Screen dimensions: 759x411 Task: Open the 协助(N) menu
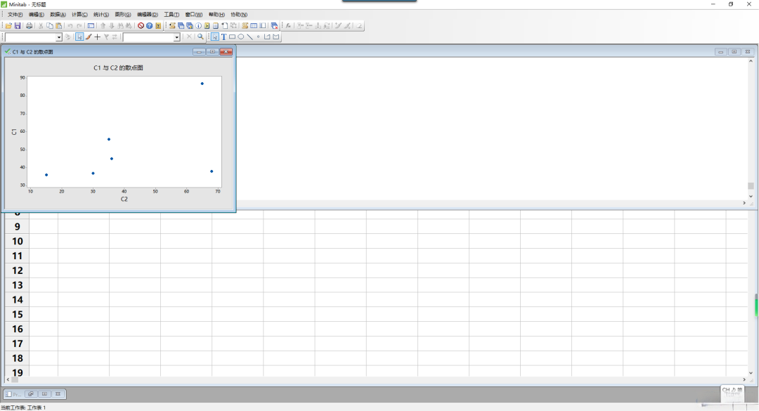239,15
